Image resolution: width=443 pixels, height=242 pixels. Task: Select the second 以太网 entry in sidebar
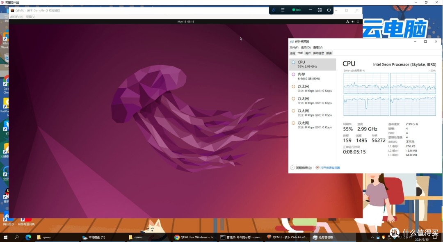[313, 100]
